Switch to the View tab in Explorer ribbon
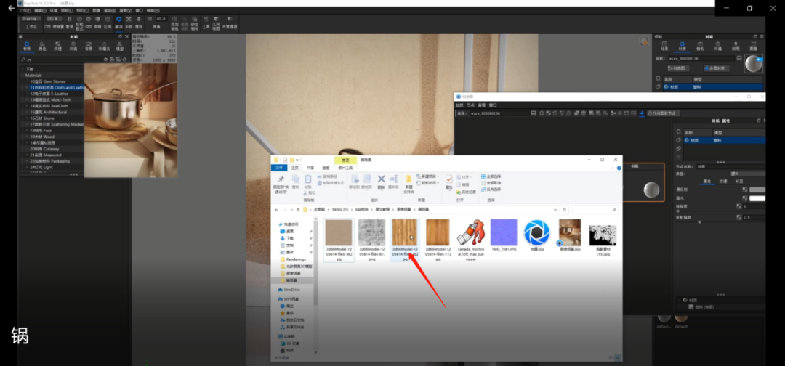785x366 pixels. click(x=327, y=167)
